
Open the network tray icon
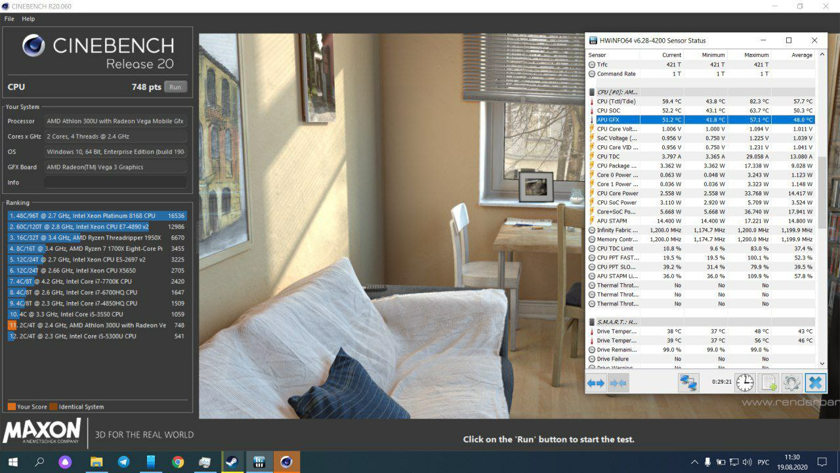click(734, 462)
